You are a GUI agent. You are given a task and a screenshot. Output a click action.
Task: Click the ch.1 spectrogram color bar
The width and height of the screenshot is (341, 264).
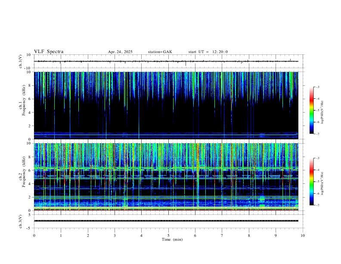click(312, 110)
